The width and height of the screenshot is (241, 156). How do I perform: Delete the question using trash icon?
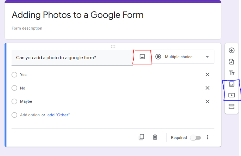(x=155, y=137)
